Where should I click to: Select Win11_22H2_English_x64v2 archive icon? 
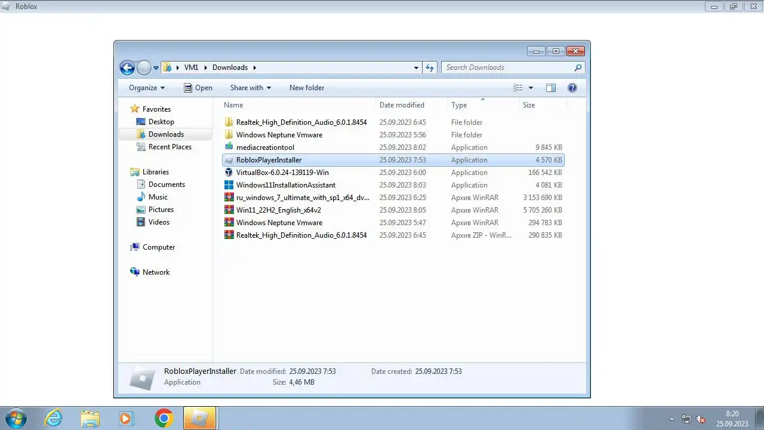pyautogui.click(x=229, y=210)
